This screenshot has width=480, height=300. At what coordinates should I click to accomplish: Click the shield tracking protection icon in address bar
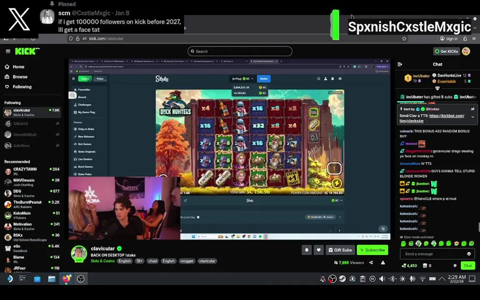coord(71,39)
